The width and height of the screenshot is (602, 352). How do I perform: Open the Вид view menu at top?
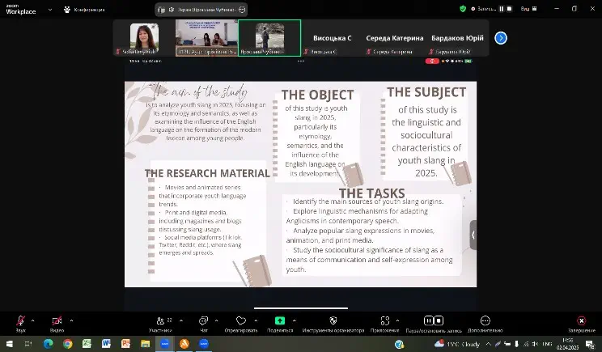tap(525, 8)
